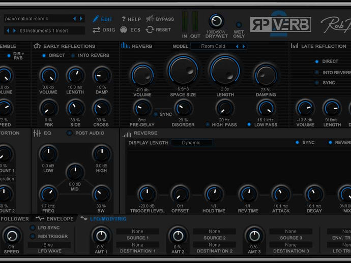Click the reverb DAMPING knob
The image size is (351, 263).
pos(266,75)
